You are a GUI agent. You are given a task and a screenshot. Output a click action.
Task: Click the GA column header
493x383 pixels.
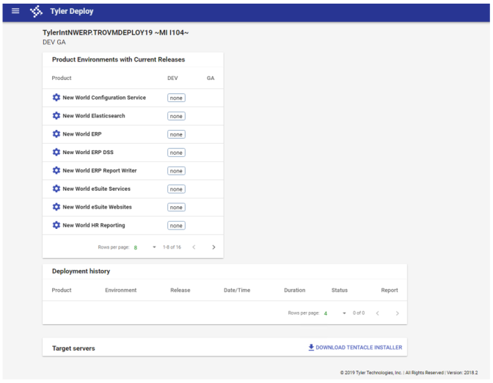pyautogui.click(x=211, y=78)
